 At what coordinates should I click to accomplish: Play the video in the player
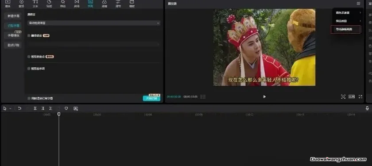pyautogui.click(x=264, y=97)
